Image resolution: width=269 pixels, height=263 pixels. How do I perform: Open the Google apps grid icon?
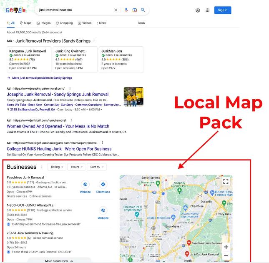point(208,10)
